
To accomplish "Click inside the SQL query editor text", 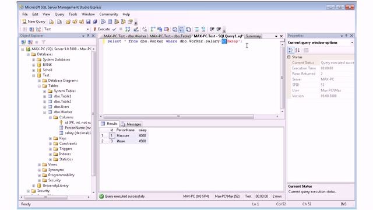I will (x=175, y=41).
